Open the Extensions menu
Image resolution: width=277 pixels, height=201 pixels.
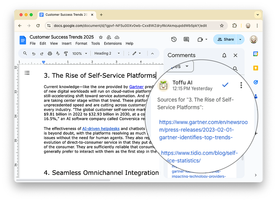click(x=113, y=44)
